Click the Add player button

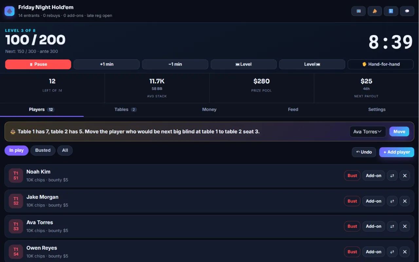[x=397, y=152]
